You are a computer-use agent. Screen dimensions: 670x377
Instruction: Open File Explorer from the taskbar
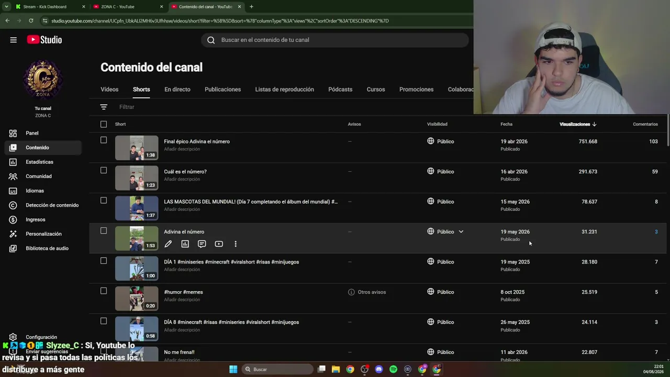click(x=336, y=369)
